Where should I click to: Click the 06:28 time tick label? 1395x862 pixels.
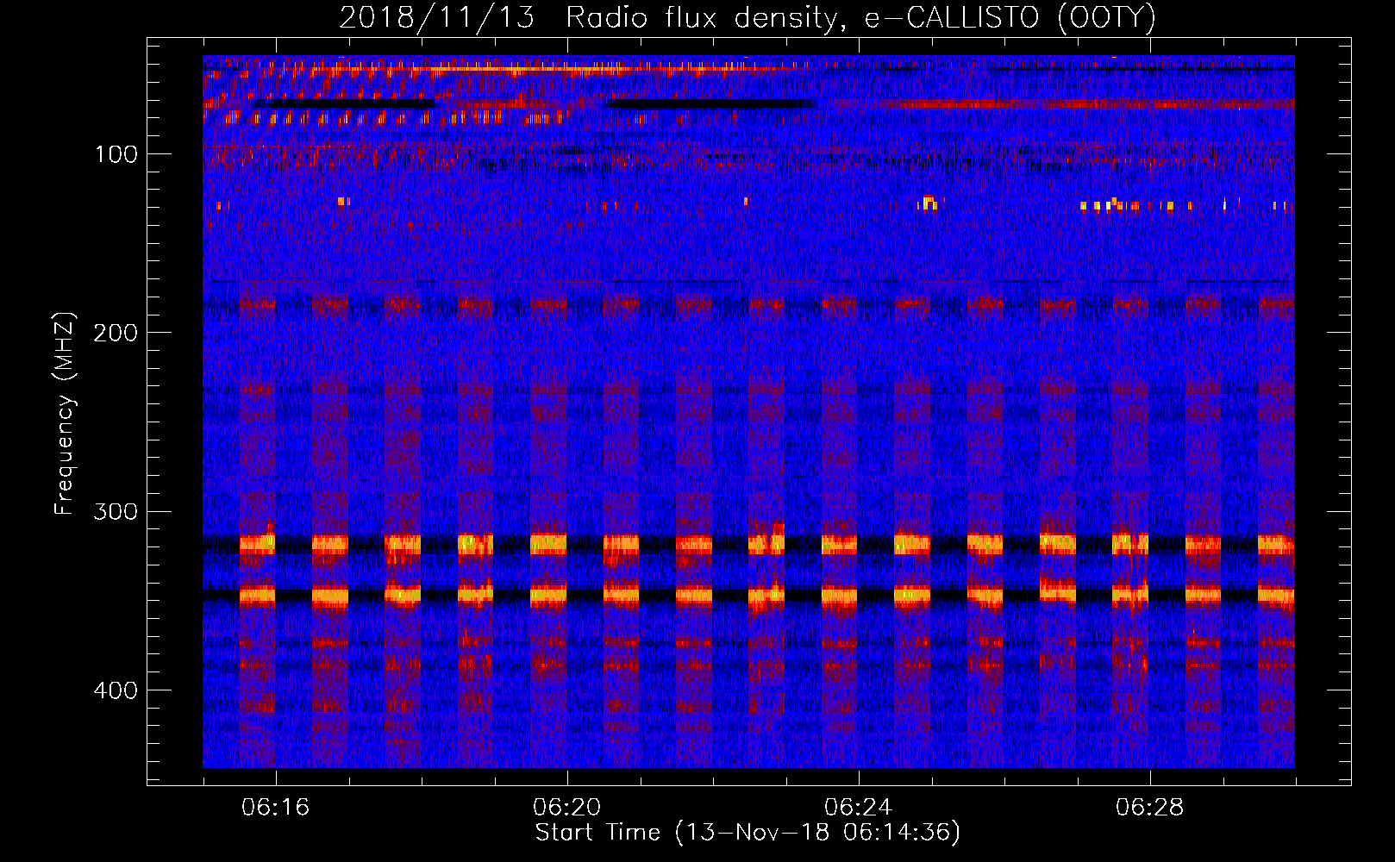(1150, 808)
